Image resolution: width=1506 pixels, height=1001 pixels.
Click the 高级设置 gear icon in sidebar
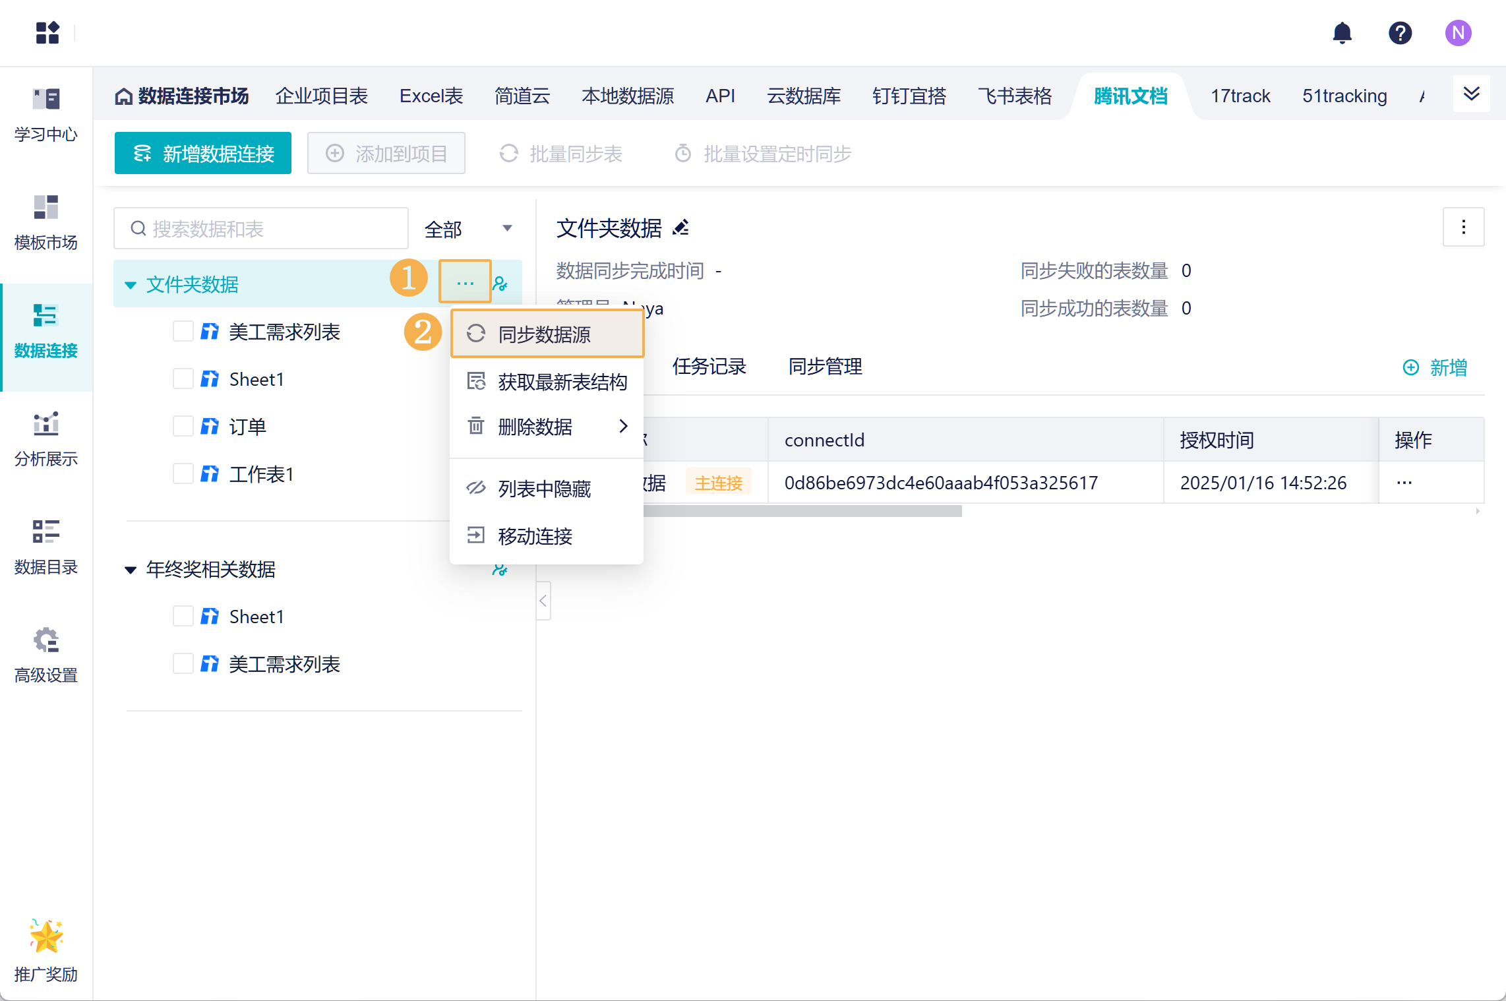pos(45,641)
